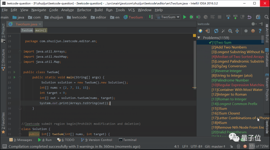This screenshot has width=270, height=150.
Task: Open the Refactor menu
Action: [x=84, y=10]
